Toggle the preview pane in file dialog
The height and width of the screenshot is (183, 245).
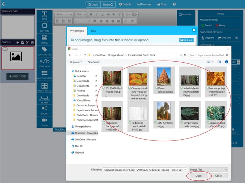pyautogui.click(x=219, y=62)
